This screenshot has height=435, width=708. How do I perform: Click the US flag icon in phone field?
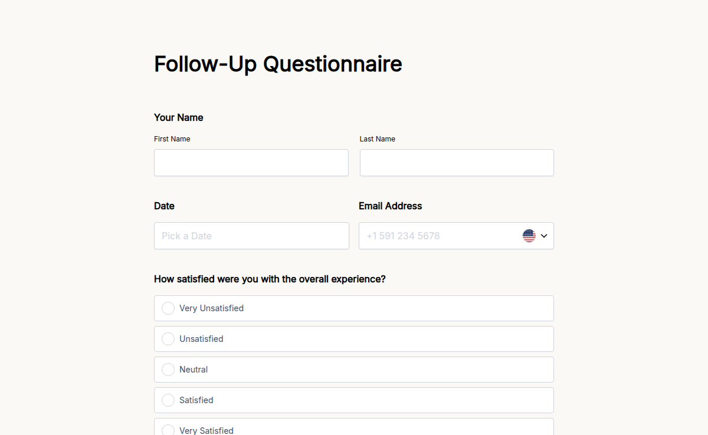click(x=529, y=235)
